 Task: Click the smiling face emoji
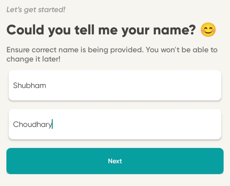(x=208, y=30)
